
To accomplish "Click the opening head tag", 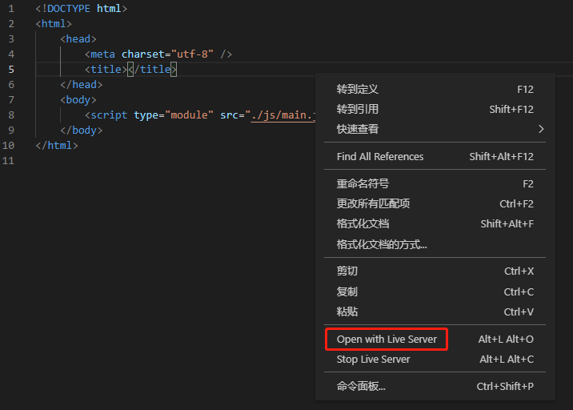I will tap(78, 39).
